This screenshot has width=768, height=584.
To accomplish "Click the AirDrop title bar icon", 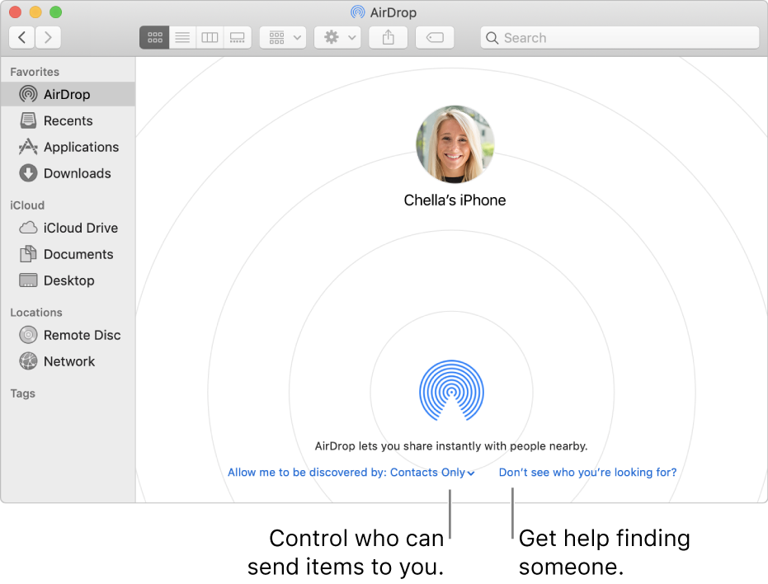I will pos(358,12).
